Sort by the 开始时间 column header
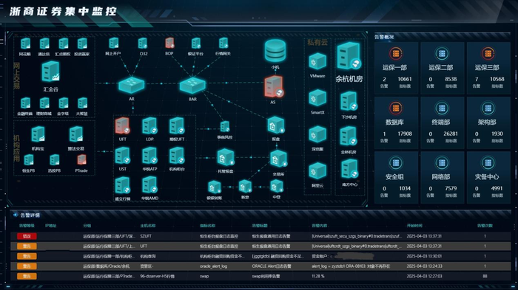The width and height of the screenshot is (518, 290). click(x=414, y=226)
